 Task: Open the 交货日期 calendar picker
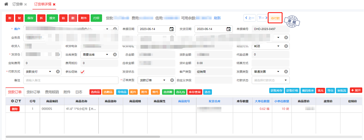pyautogui.click(x=229, y=29)
